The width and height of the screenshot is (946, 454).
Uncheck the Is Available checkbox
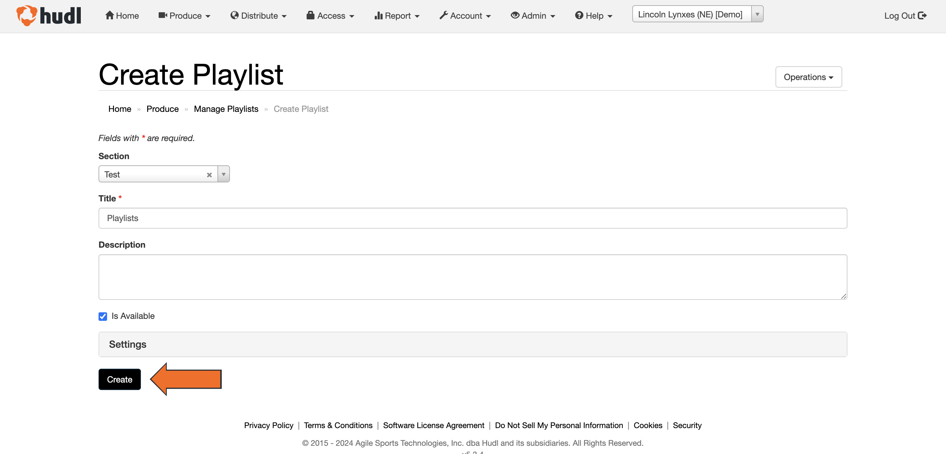pyautogui.click(x=102, y=316)
